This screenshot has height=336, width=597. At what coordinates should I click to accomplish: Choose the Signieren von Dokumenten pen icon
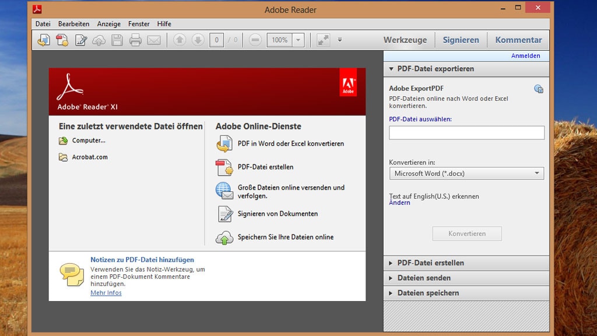[224, 214]
